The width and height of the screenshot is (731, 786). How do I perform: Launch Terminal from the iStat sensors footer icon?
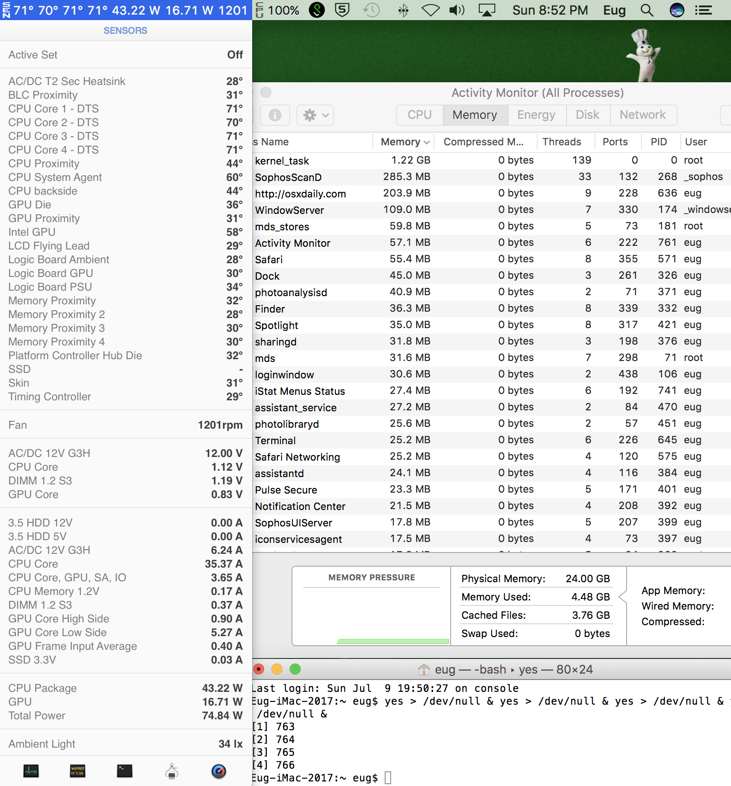tap(125, 771)
